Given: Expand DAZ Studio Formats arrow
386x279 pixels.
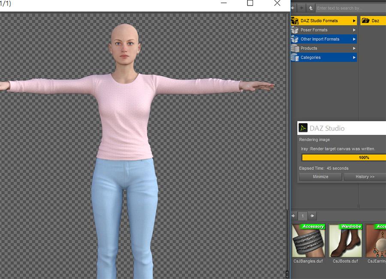Looking at the screenshot, I should (354, 21).
